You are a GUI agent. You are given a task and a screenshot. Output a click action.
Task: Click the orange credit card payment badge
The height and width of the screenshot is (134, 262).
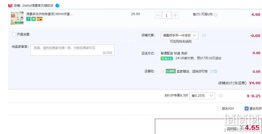point(39,19)
